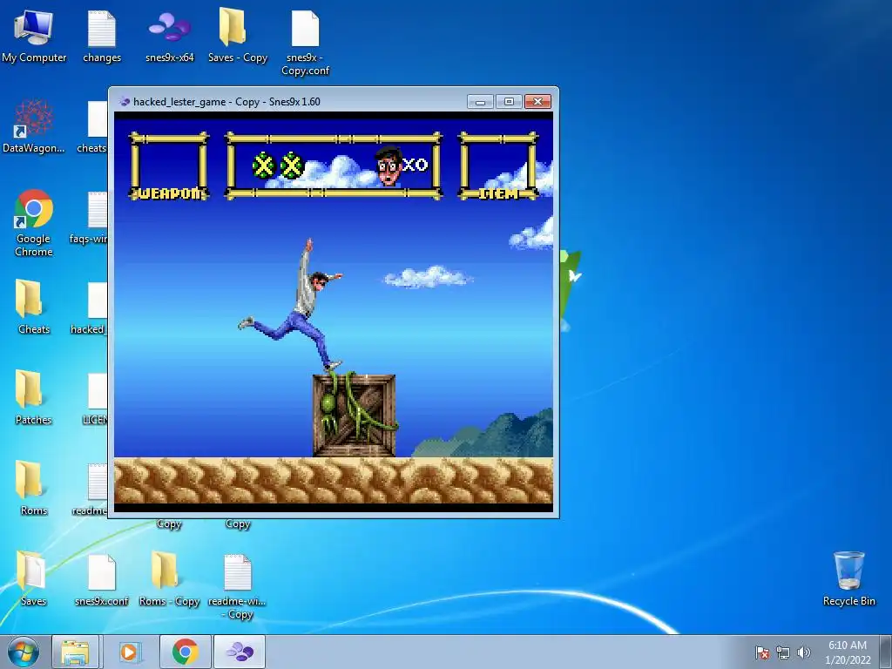Launch Google Chrome from the desktop
The width and height of the screenshot is (892, 669).
pos(34,222)
